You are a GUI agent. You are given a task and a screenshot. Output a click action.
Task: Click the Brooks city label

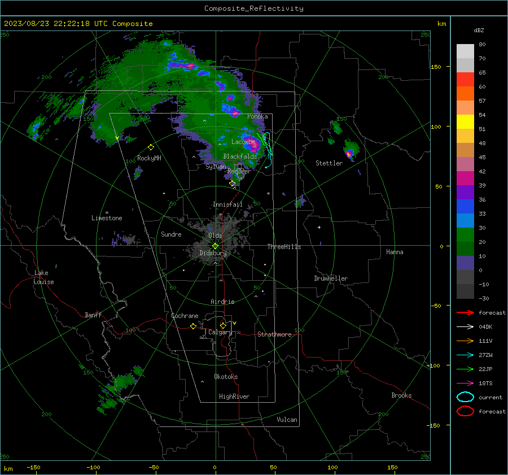coord(401,395)
